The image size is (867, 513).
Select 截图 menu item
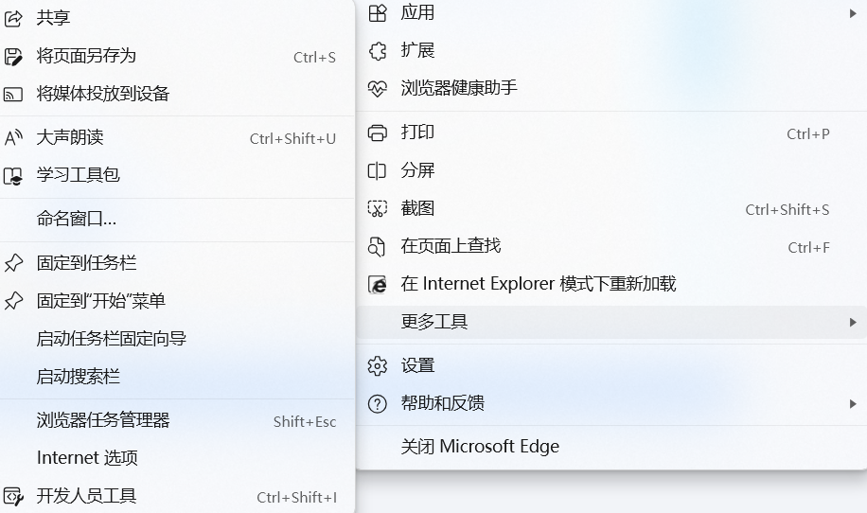pos(611,208)
